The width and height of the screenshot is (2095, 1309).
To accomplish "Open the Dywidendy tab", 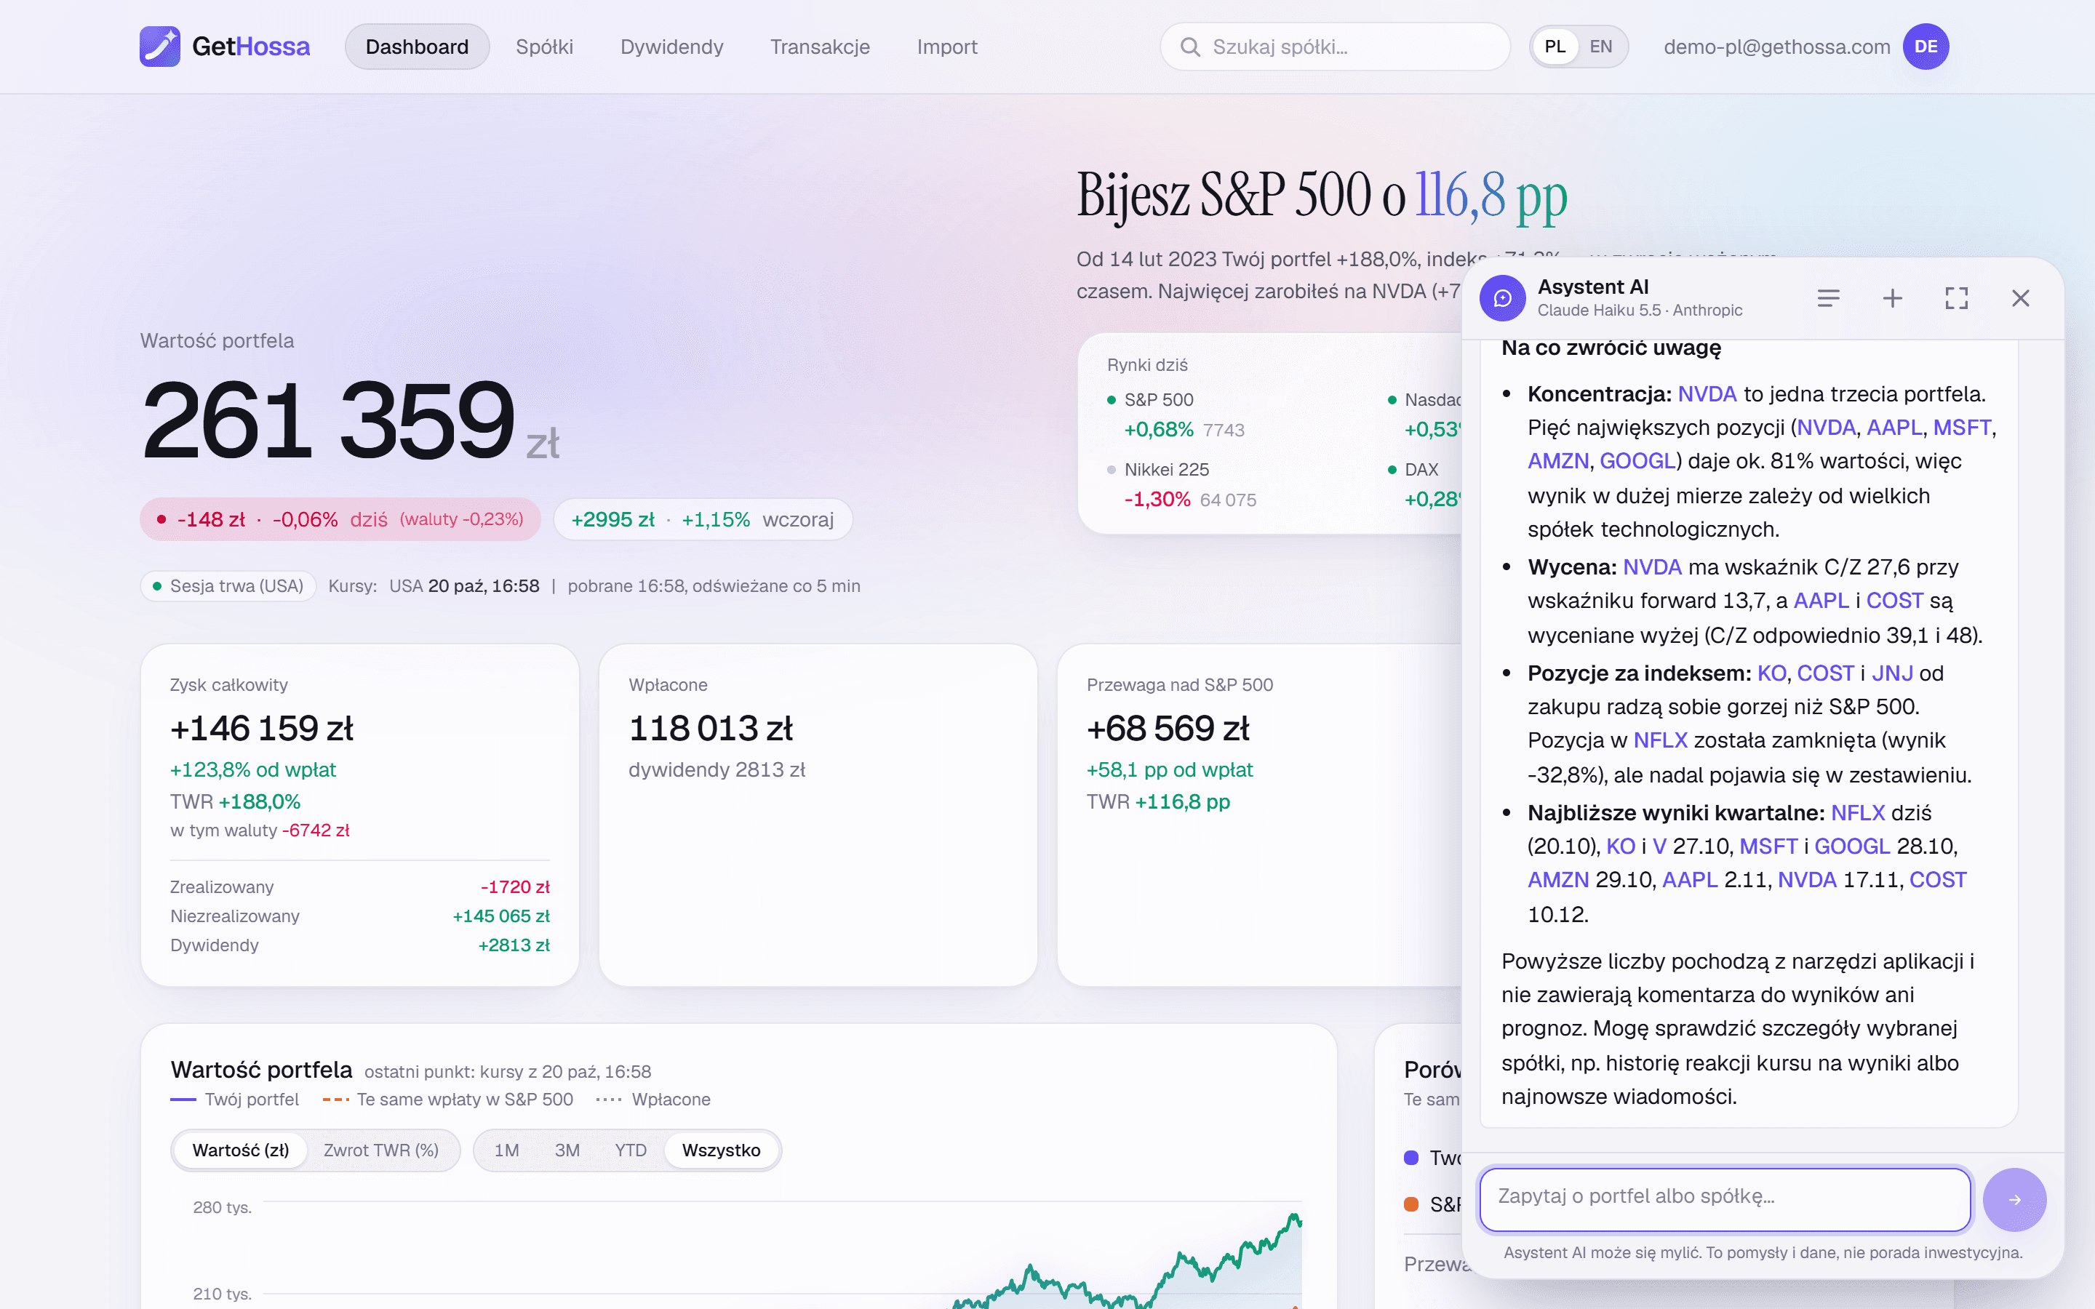I will [672, 47].
